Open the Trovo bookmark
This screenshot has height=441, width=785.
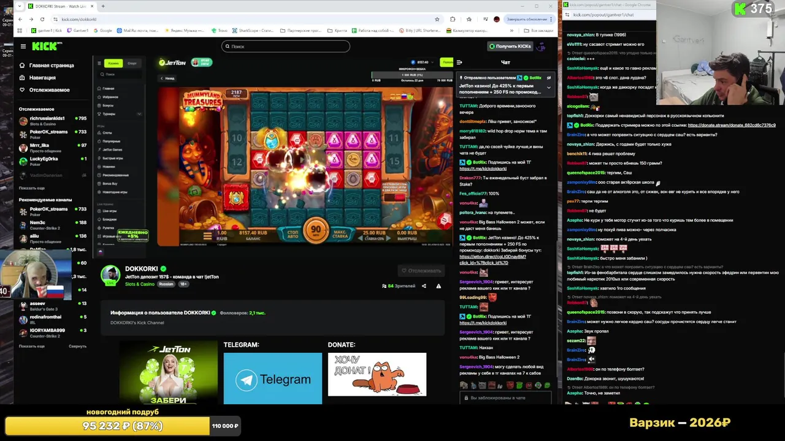click(x=220, y=30)
